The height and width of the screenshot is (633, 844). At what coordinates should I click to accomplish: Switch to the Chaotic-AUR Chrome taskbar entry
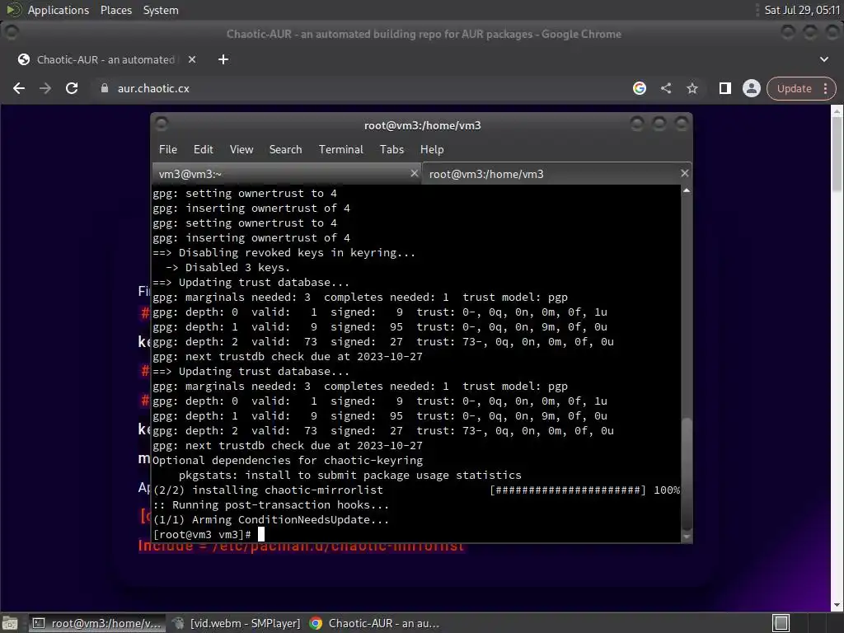[376, 623]
